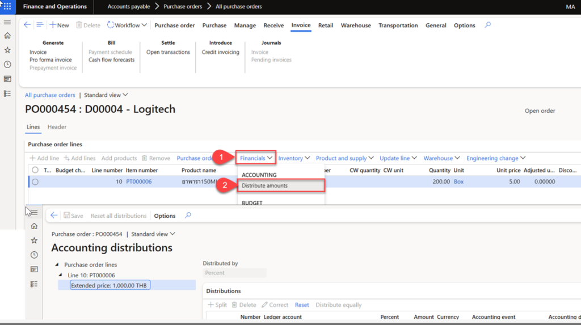Open the Financials dropdown menu
The height and width of the screenshot is (325, 581).
tap(256, 158)
